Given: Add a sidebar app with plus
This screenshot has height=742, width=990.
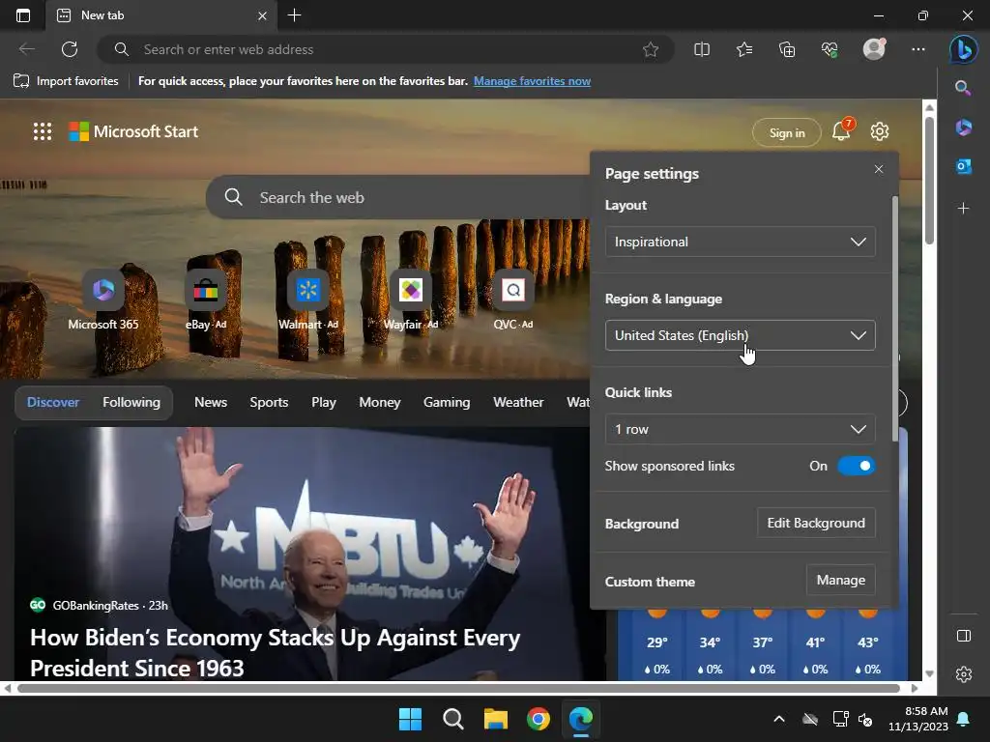Looking at the screenshot, I should (x=963, y=208).
